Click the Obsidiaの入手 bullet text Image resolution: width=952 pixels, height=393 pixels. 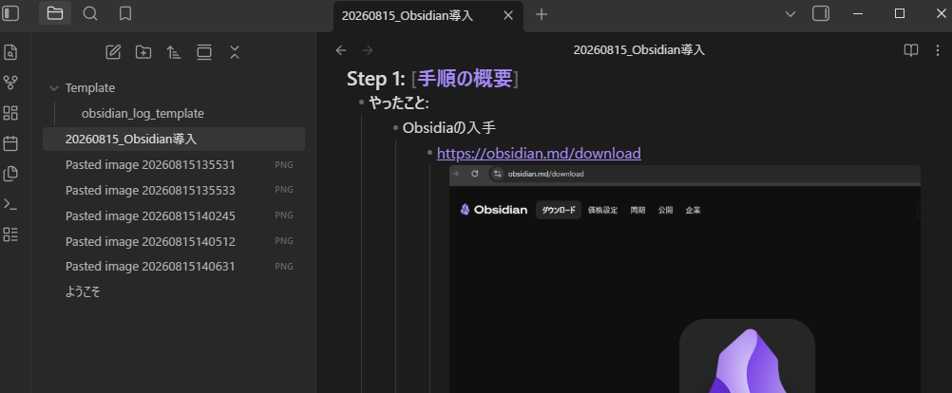(449, 128)
